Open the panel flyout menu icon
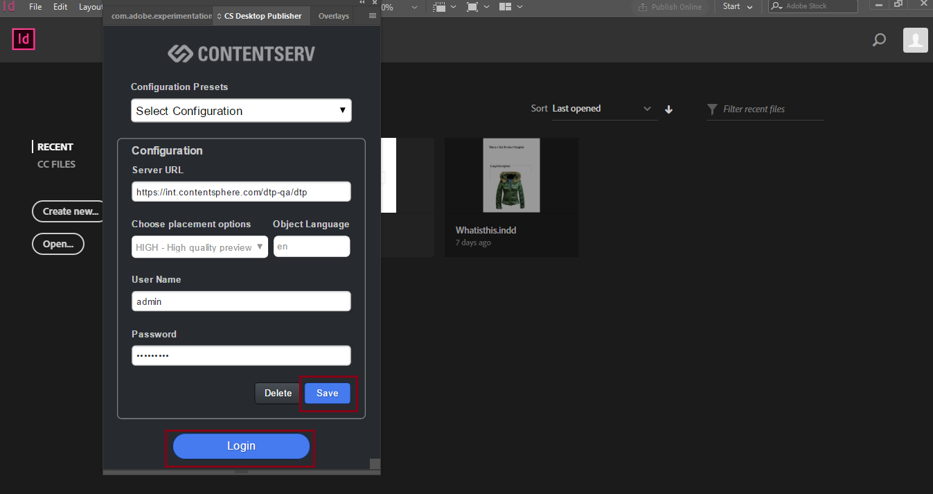The image size is (933, 494). pyautogui.click(x=373, y=15)
